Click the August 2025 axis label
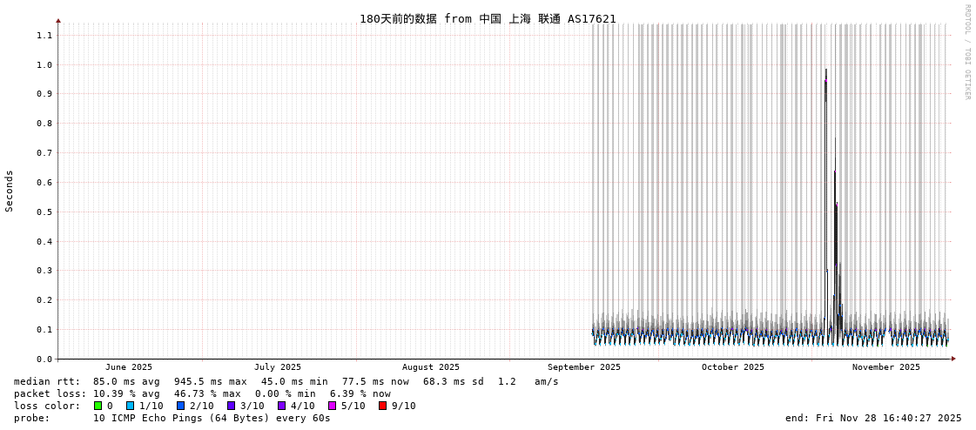The height and width of the screenshot is (430, 976). (430, 367)
